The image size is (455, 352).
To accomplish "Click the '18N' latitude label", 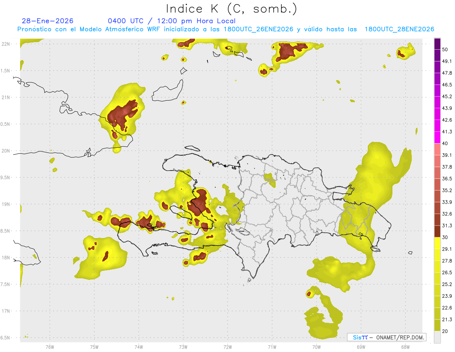I will [6, 258].
